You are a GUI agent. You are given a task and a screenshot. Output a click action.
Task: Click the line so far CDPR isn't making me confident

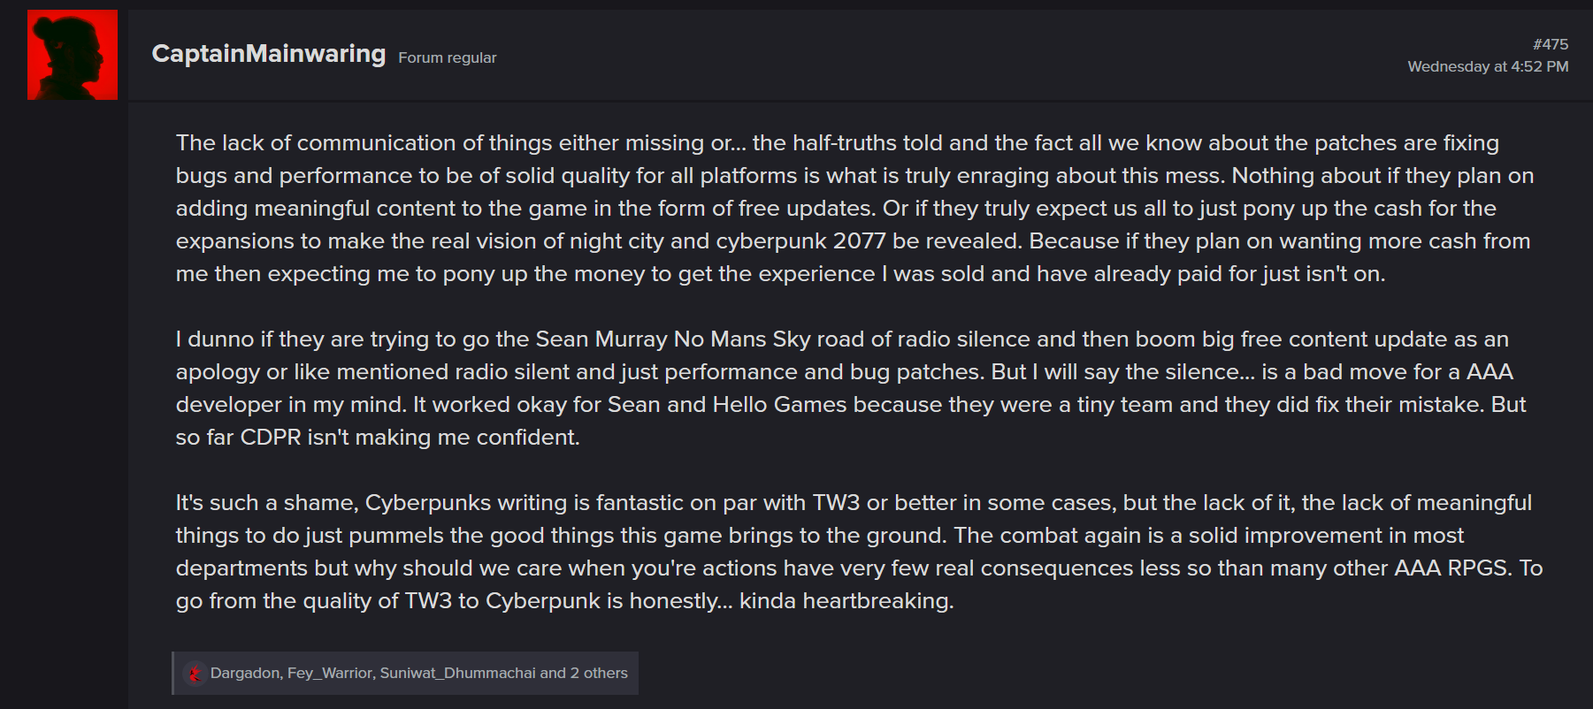click(378, 438)
